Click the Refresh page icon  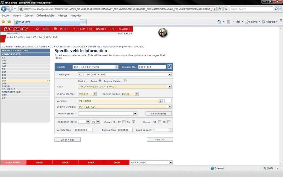tap(220, 9)
